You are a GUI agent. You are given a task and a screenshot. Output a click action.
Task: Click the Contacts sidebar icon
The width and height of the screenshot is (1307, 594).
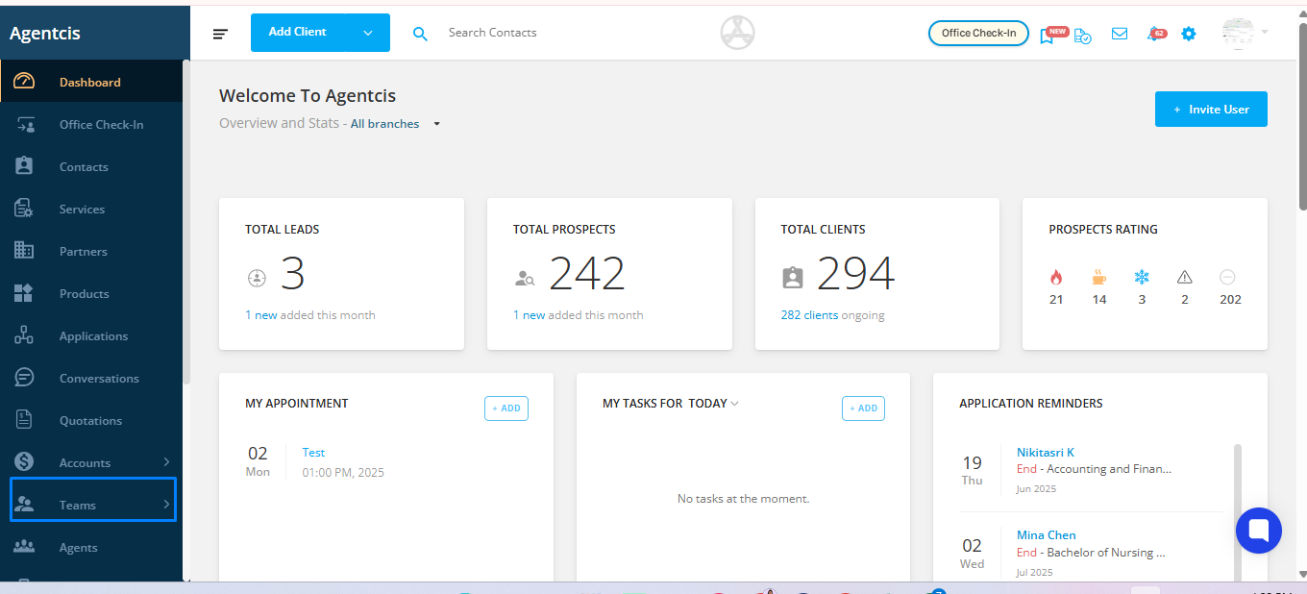[24, 166]
